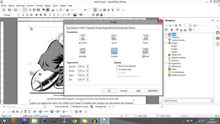Click the Rechercher search input field
220x124 pixels.
tap(25, 106)
